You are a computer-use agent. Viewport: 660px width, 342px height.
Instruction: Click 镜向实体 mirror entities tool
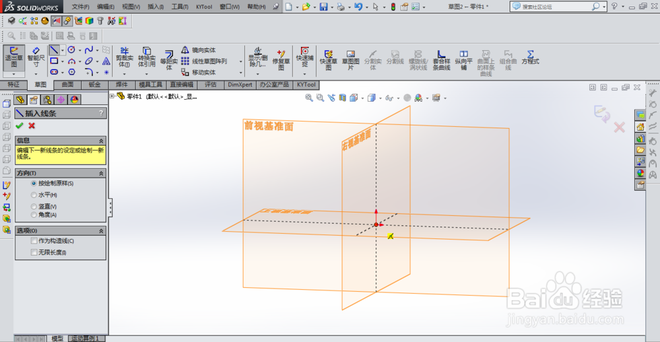pos(198,50)
